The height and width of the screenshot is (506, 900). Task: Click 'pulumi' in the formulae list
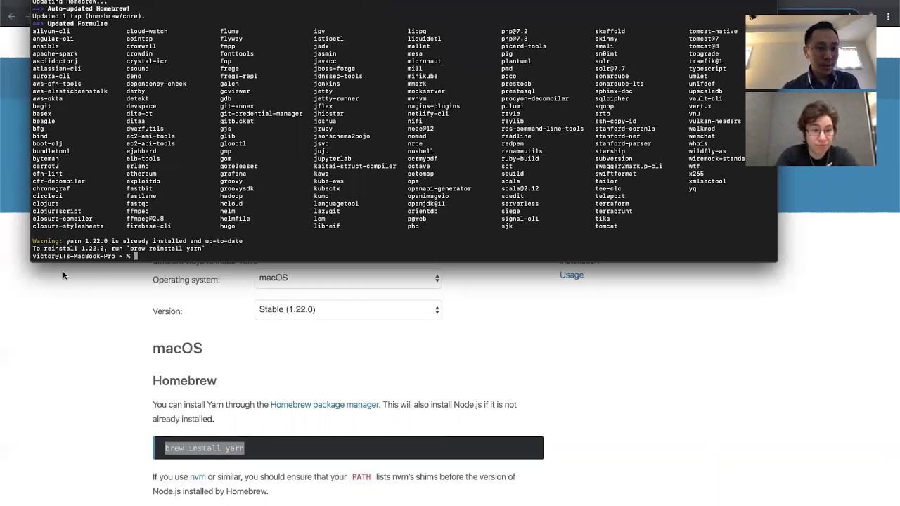pos(512,106)
